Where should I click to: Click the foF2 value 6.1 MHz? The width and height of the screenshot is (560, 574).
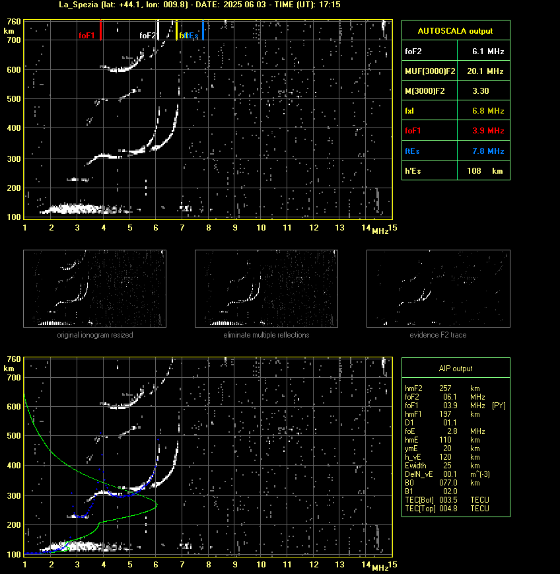[x=488, y=52]
